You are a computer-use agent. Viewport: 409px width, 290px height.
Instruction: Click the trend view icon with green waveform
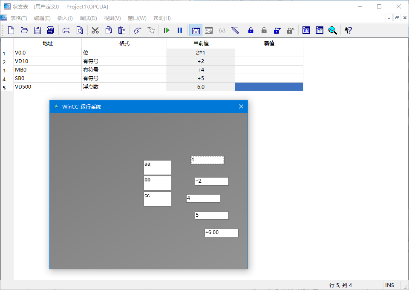tap(319, 30)
